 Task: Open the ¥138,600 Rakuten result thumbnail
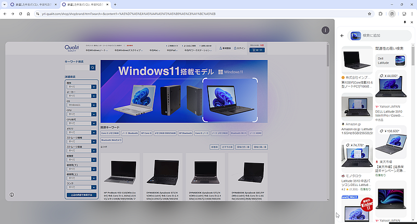(390, 142)
